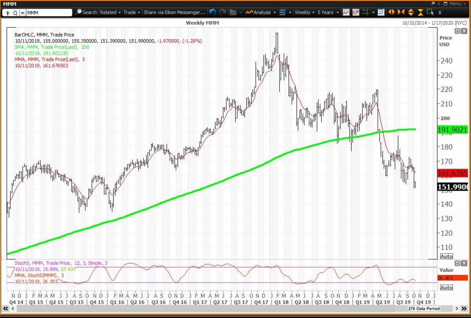Click the collapse toolbar double-chevron icon near Menu
Image resolution: width=471 pixels, height=318 pixels.
[x=439, y=4]
